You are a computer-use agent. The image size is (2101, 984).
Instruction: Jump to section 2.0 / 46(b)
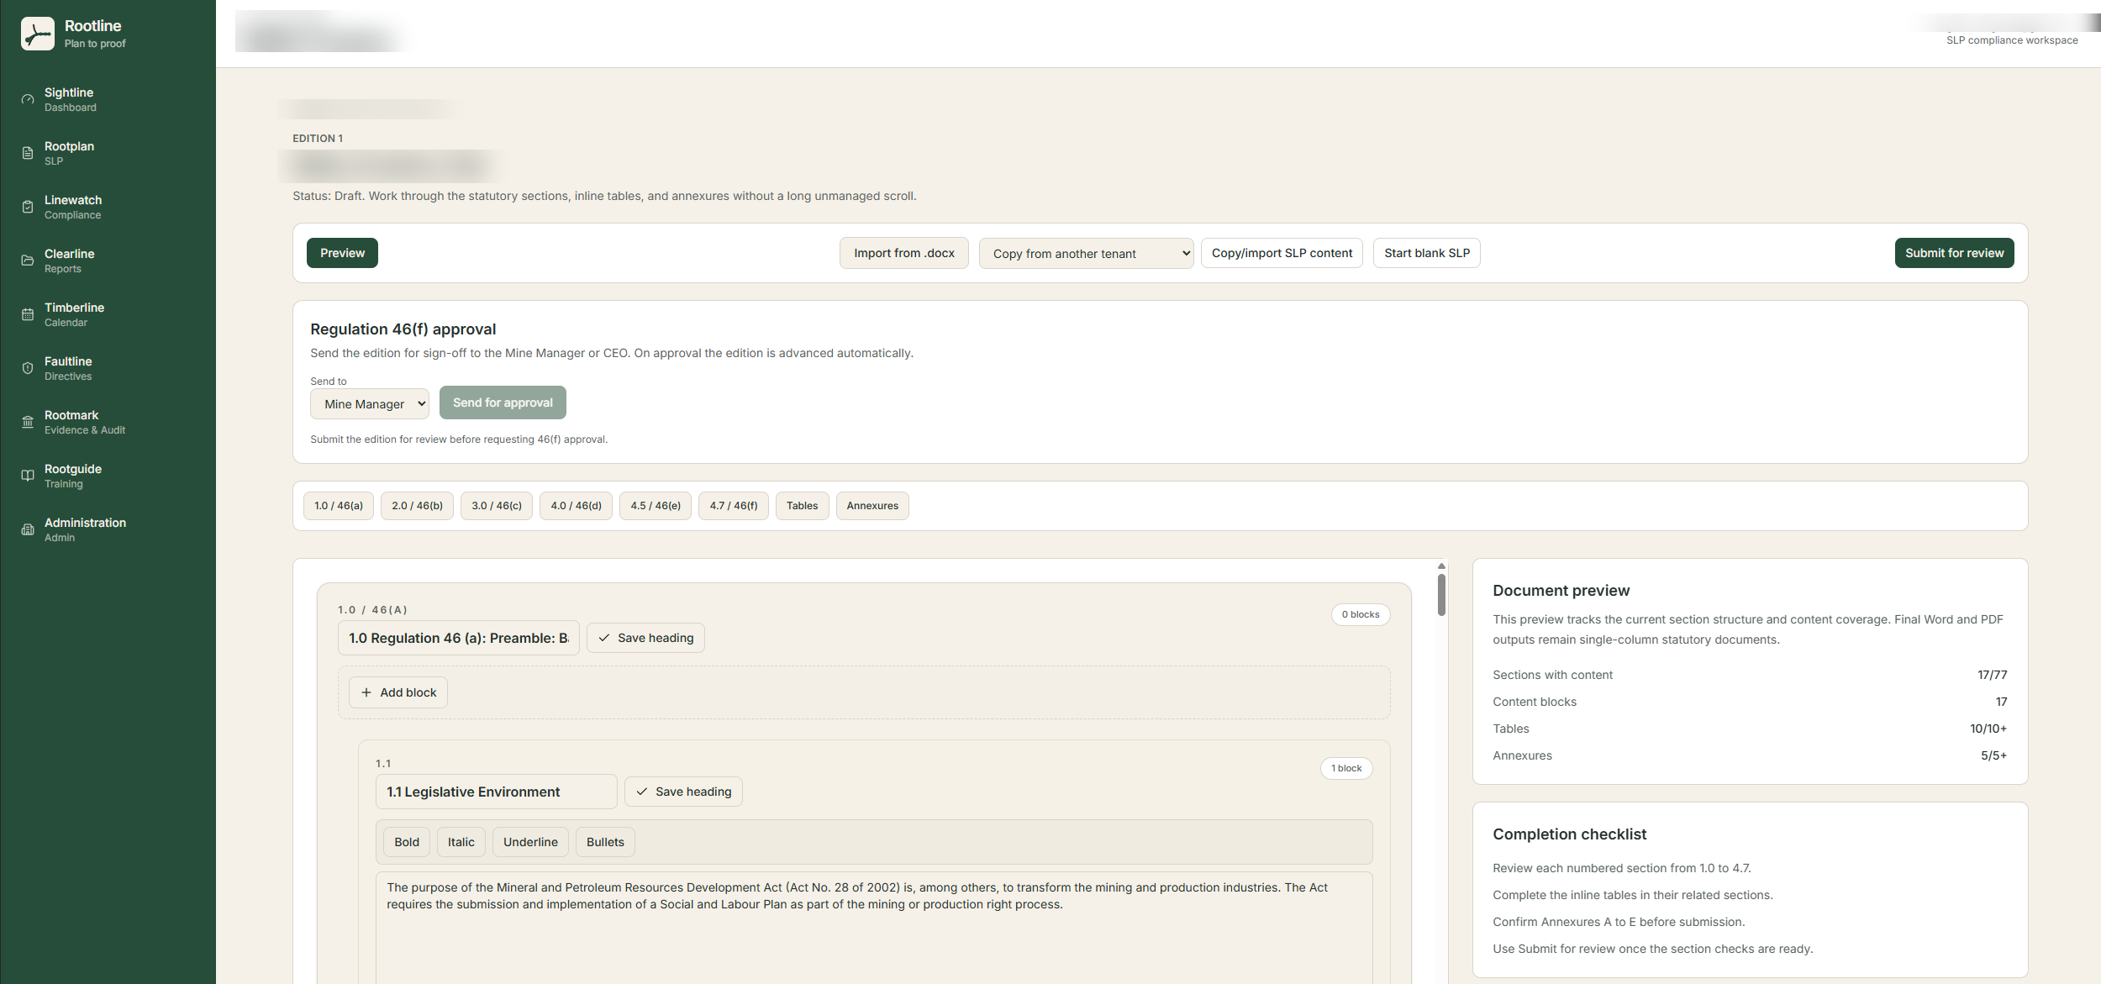click(417, 506)
